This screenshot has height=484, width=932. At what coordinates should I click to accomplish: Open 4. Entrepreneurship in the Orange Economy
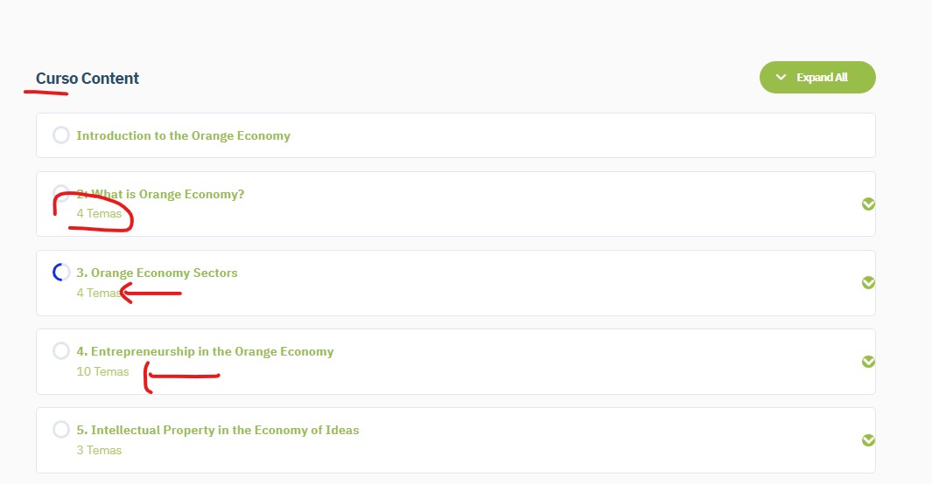[205, 352]
